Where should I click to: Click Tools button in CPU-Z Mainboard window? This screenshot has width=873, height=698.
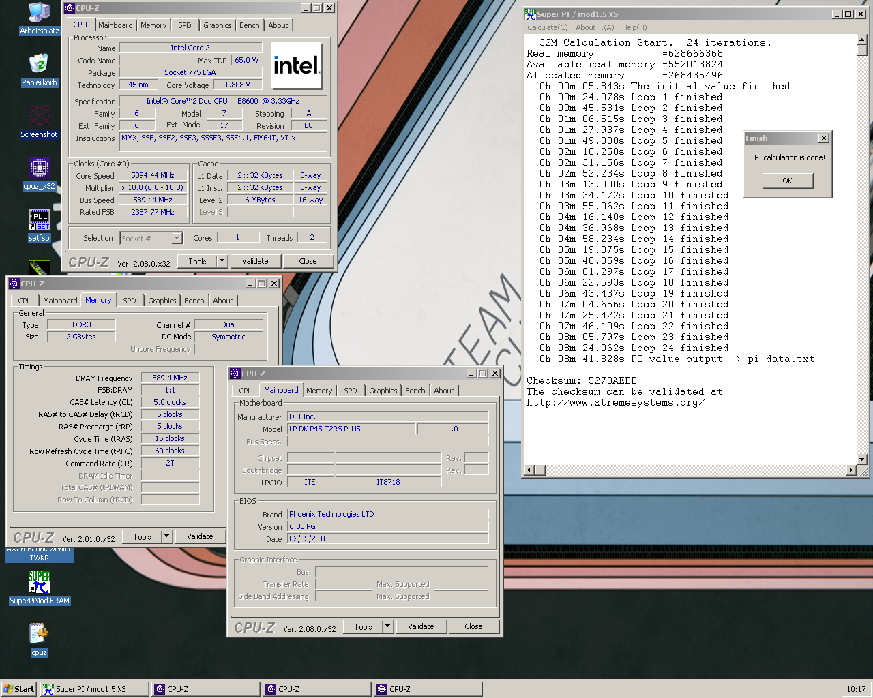point(364,626)
